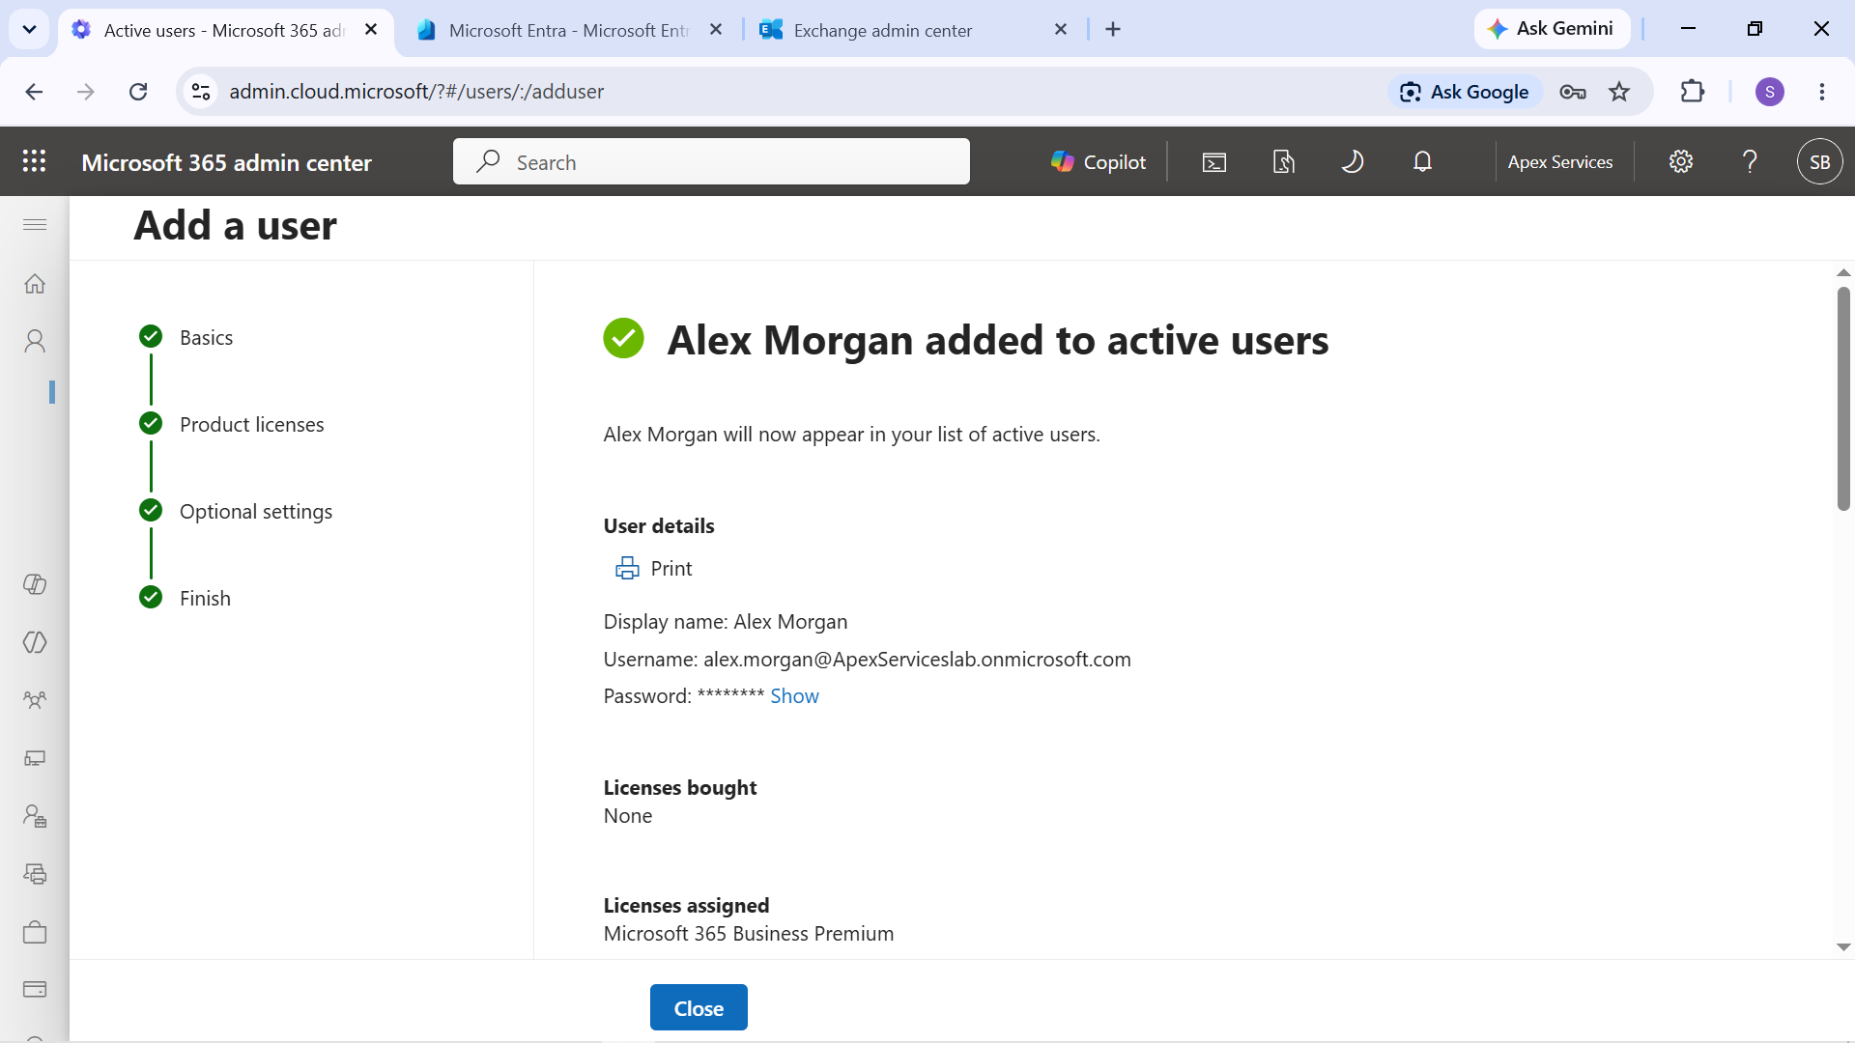Open Users section in the sidebar

coord(35,341)
